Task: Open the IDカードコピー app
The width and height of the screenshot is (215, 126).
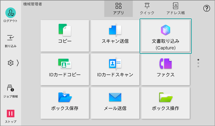Action: (65, 69)
